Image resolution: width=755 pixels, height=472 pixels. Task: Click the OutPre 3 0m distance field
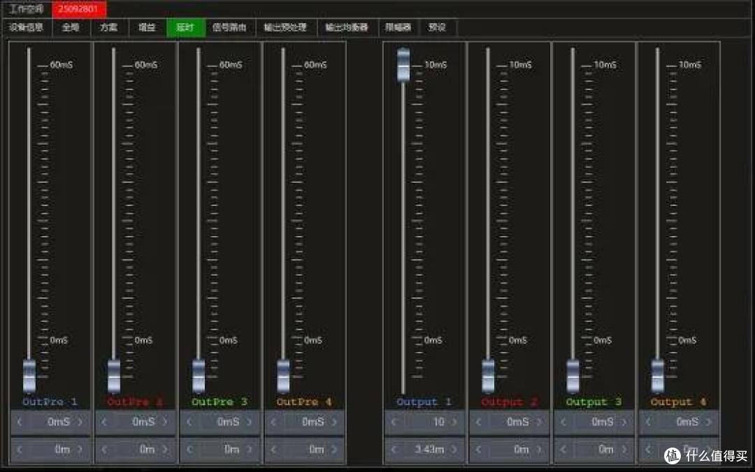(x=220, y=450)
